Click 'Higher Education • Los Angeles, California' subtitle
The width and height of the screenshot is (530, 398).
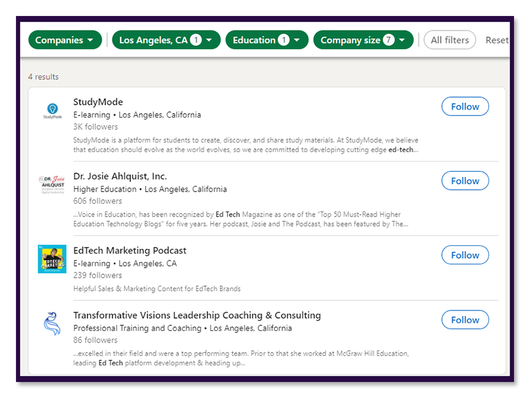click(x=150, y=189)
